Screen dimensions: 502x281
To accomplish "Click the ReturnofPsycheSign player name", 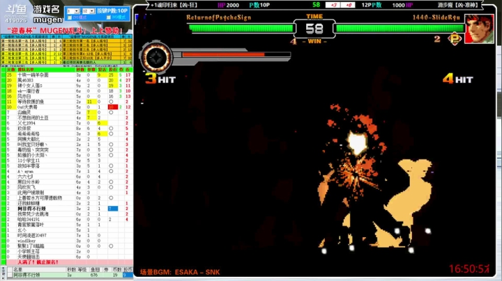I will tap(219, 17).
